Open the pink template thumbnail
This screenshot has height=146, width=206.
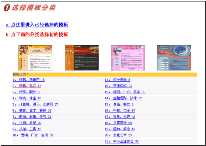tap(128, 58)
